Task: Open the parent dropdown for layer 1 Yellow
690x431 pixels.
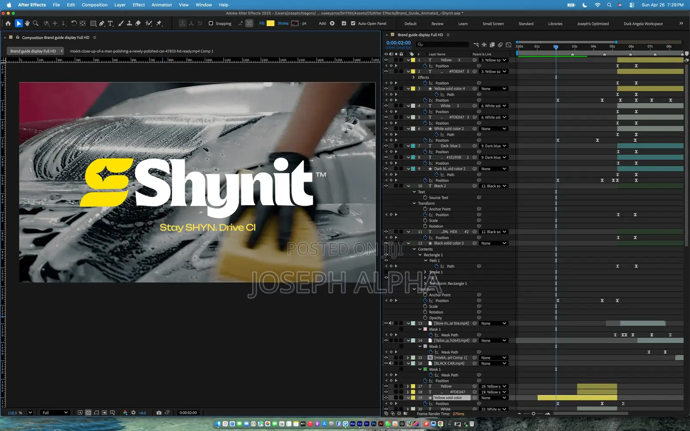Action: coord(494,60)
